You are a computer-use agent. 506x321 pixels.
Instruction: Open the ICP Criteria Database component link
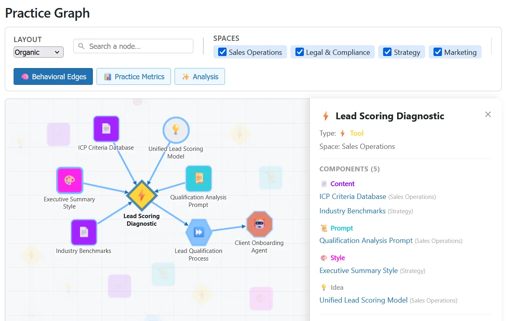click(353, 197)
